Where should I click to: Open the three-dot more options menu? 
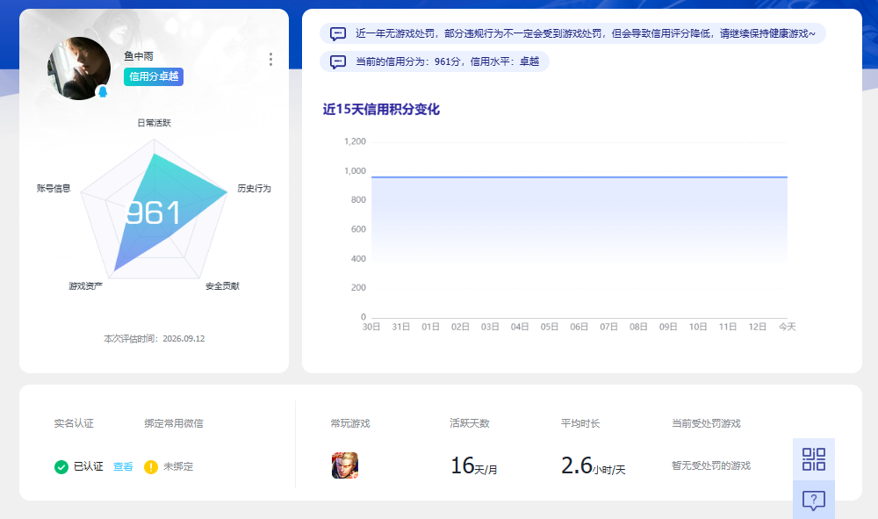[x=271, y=60]
